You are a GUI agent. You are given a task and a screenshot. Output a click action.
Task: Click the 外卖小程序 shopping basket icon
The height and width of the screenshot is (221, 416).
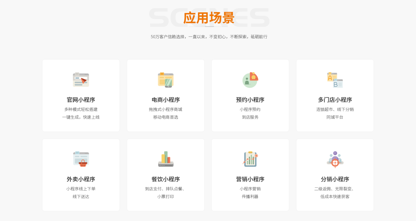tap(81, 159)
